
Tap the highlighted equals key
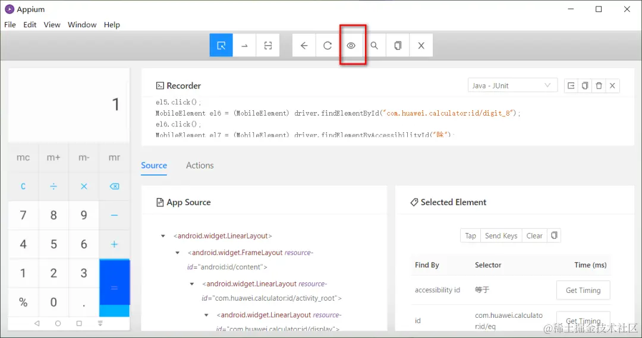pyautogui.click(x=114, y=288)
